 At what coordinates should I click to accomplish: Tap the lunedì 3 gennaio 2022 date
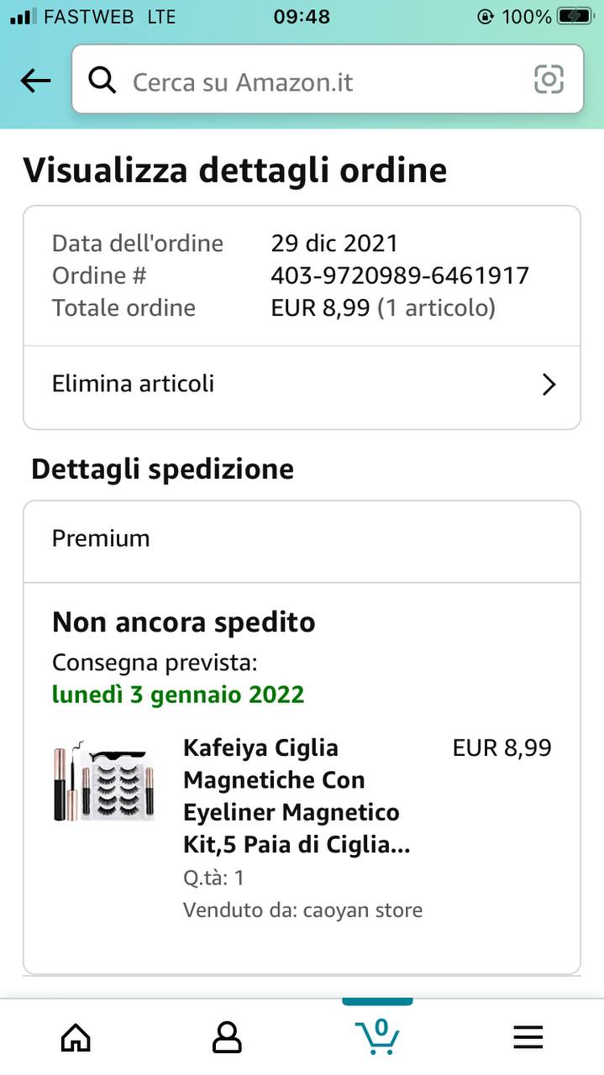pos(178,695)
